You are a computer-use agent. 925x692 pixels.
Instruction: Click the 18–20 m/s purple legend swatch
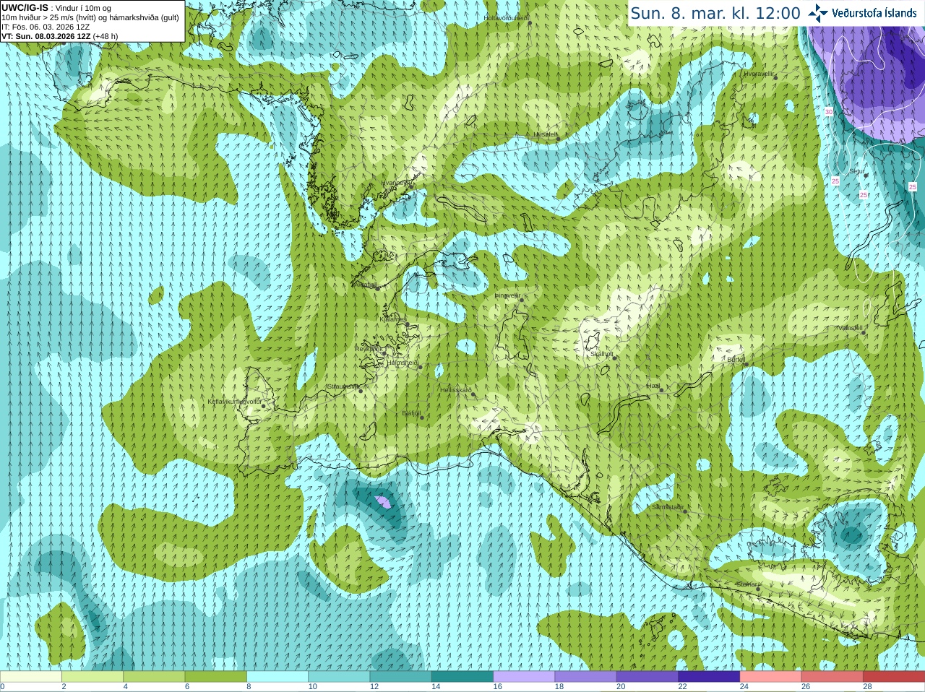585,677
